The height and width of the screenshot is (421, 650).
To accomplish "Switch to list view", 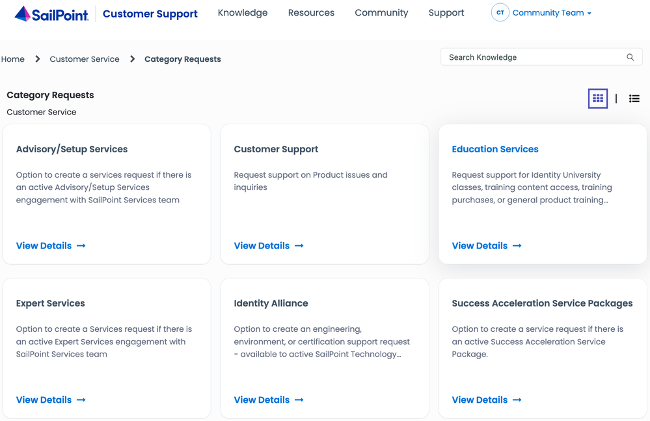I will pos(634,99).
